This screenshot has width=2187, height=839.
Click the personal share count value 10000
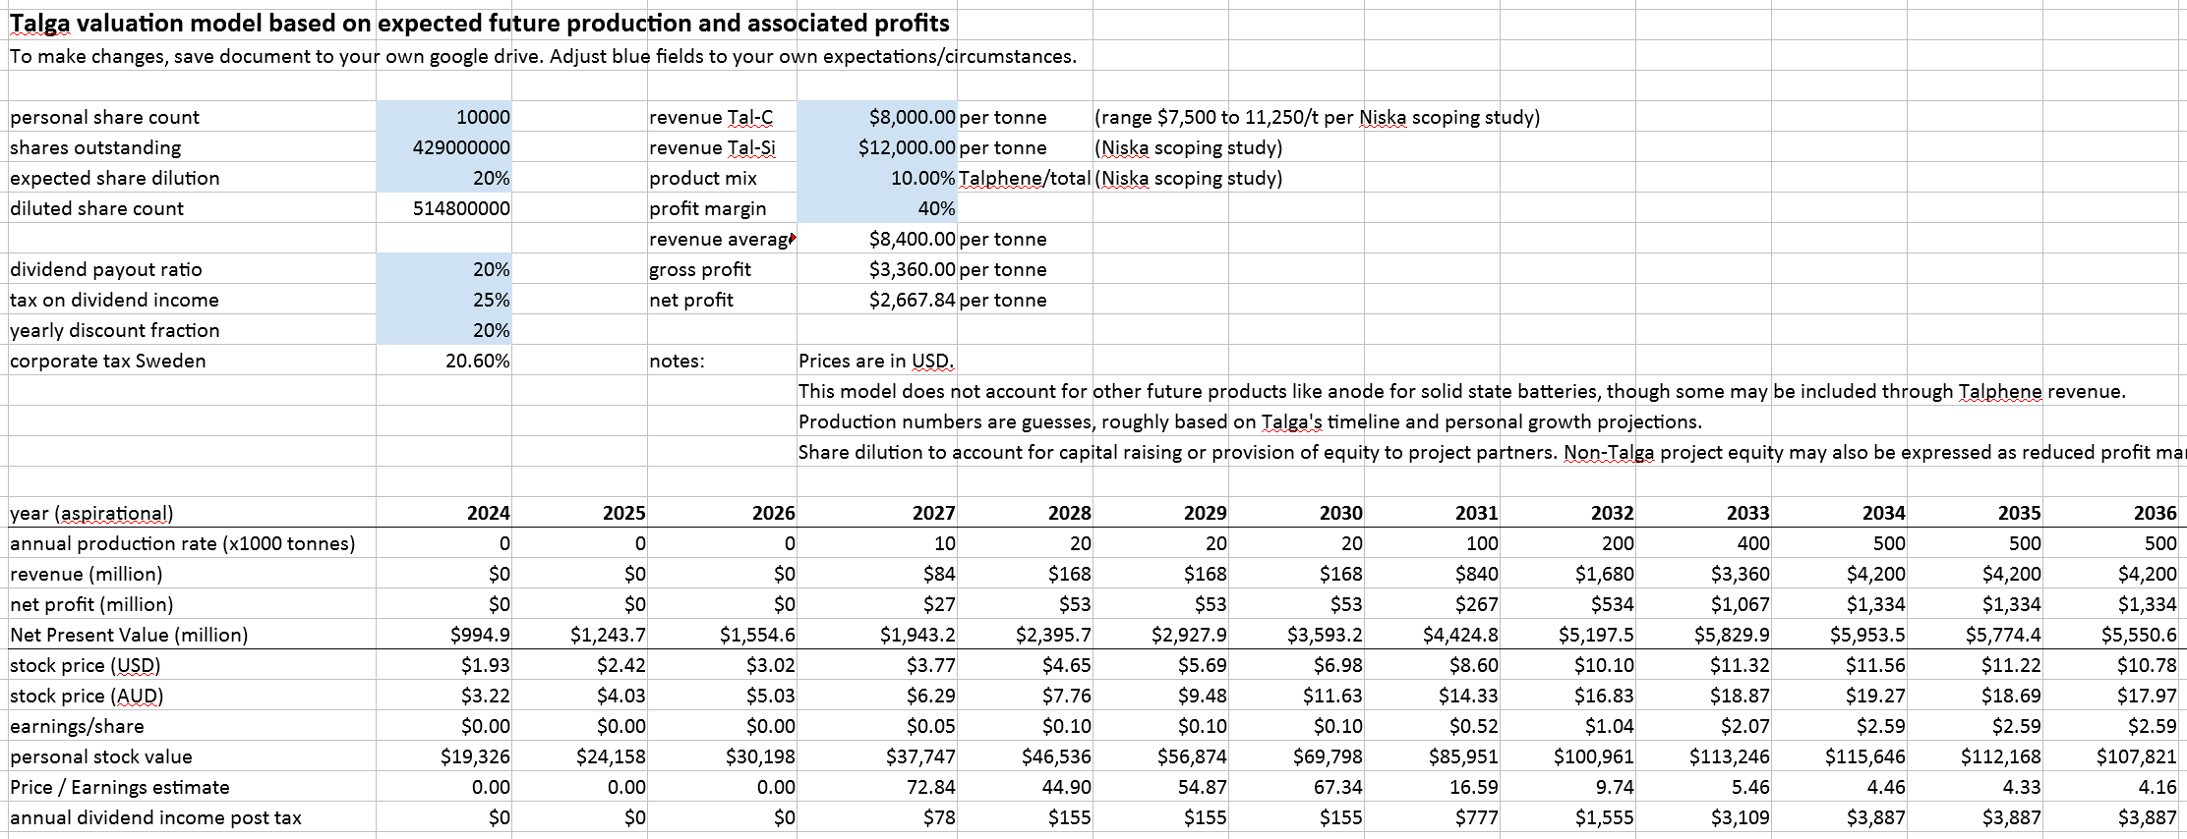click(x=443, y=117)
